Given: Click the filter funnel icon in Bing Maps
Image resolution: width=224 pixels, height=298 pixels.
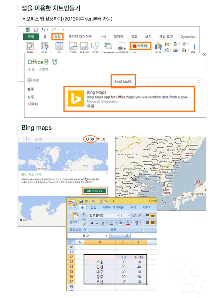Looking at the screenshot, I should (98, 139).
